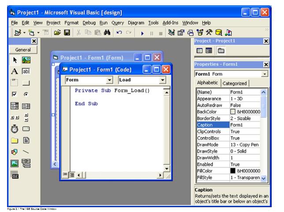Open the Form Layout Window toolbar icon

[191, 33]
